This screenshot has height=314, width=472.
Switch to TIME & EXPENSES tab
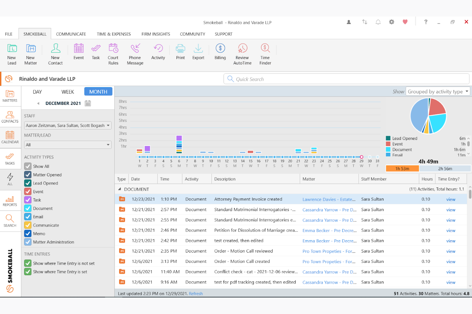[x=114, y=34]
